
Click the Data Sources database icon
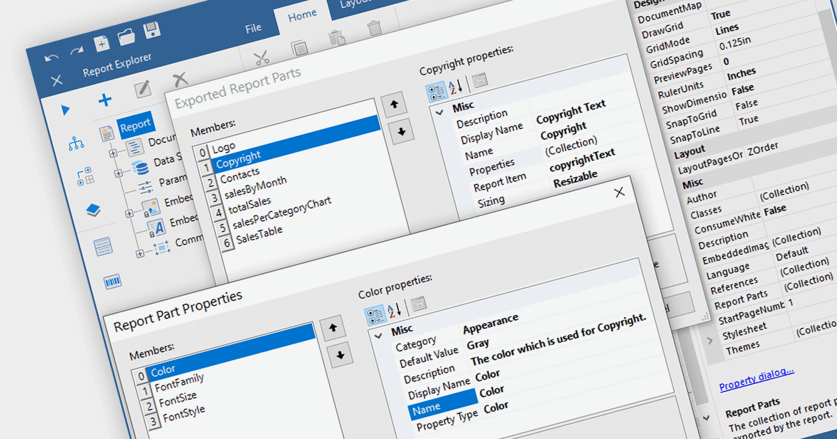[x=140, y=168]
